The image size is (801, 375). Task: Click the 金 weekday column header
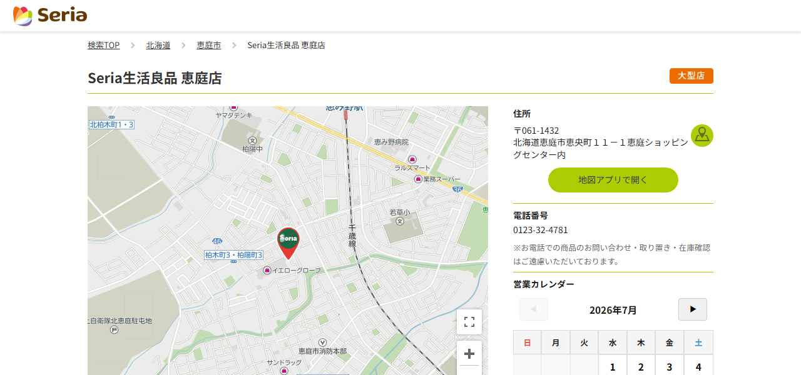coord(670,342)
